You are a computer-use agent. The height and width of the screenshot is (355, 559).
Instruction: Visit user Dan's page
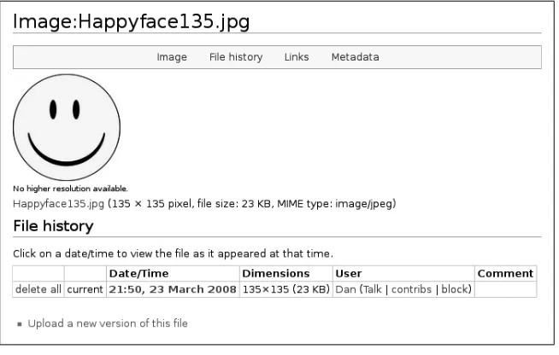[345, 289]
